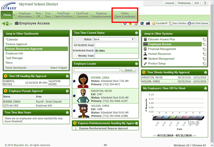Open the FastTrack Screener tab
Screen dimensions: 214x147
pyautogui.click(x=82, y=15)
